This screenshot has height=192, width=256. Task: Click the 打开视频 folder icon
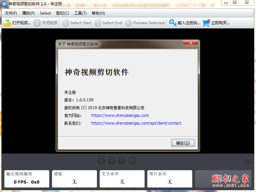[x=7, y=23]
